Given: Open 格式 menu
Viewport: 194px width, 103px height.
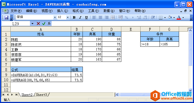Looking at the screenshot, I should pos(78,11).
